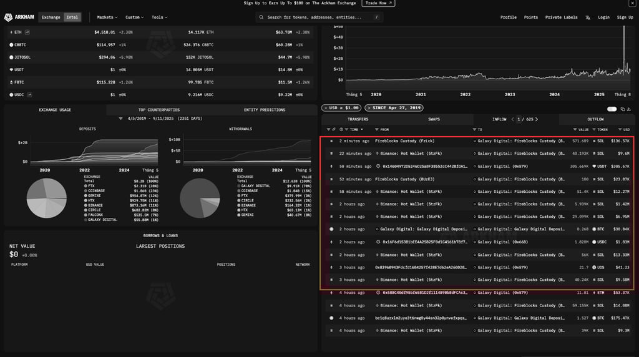Click the $0 net value figure
This screenshot has height=357, width=639.
[x=14, y=254]
